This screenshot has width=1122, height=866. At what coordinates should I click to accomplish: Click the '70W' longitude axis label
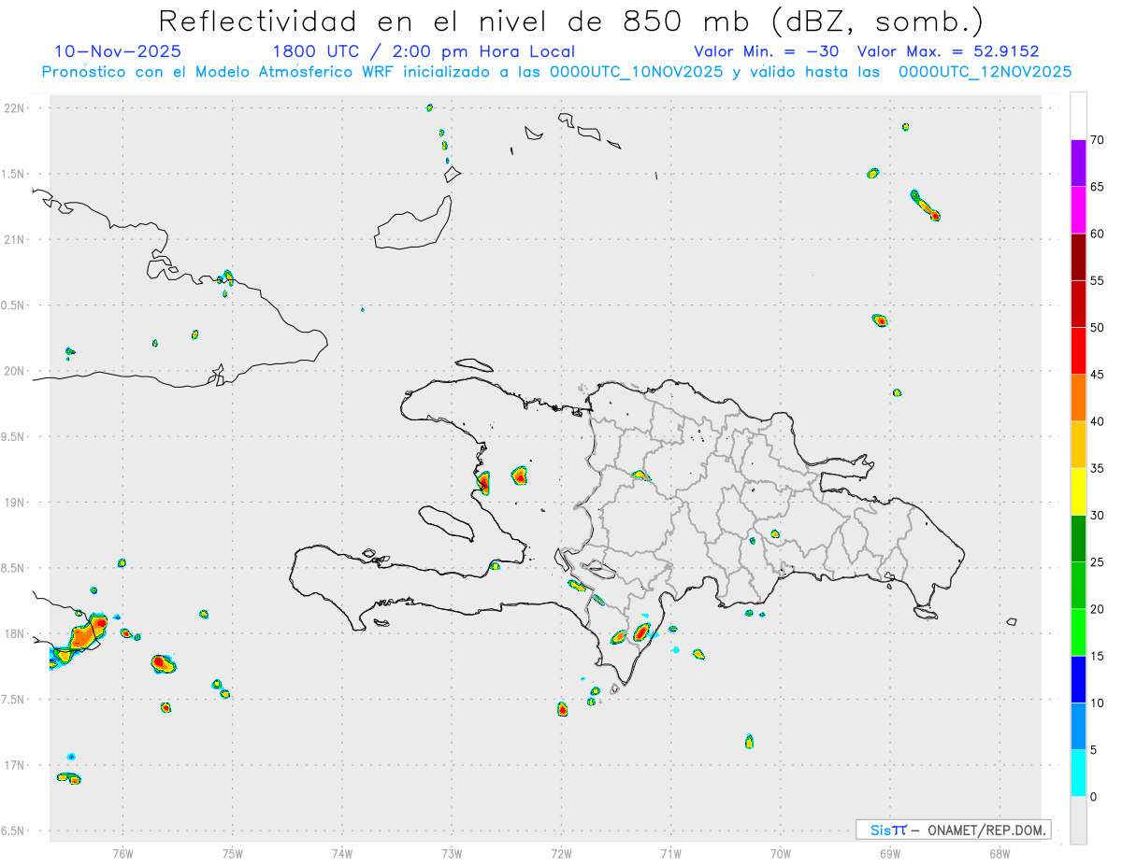[x=781, y=853]
